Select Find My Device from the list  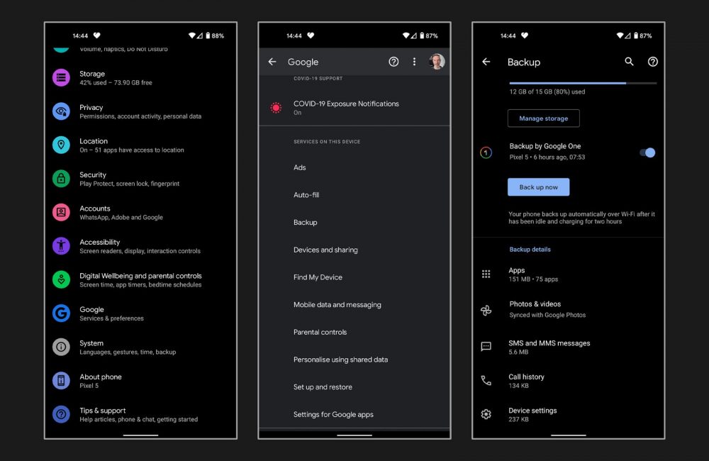[x=318, y=277]
